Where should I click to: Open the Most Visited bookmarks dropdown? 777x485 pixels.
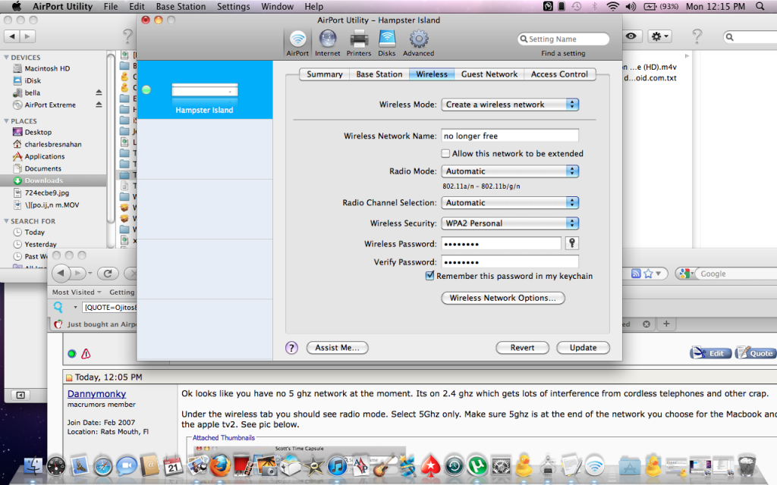(77, 292)
